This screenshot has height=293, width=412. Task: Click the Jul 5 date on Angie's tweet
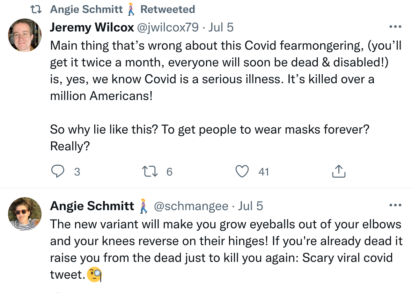(x=250, y=206)
